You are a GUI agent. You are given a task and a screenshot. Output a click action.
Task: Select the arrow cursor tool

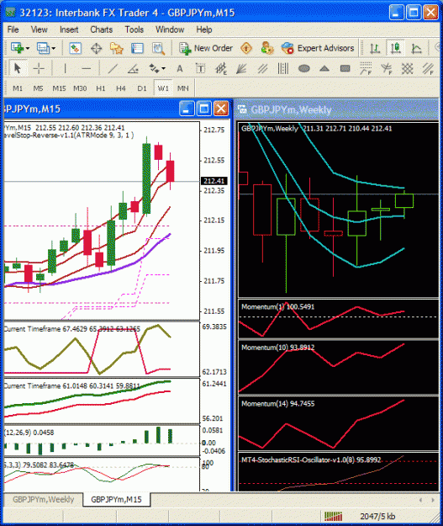tap(18, 68)
